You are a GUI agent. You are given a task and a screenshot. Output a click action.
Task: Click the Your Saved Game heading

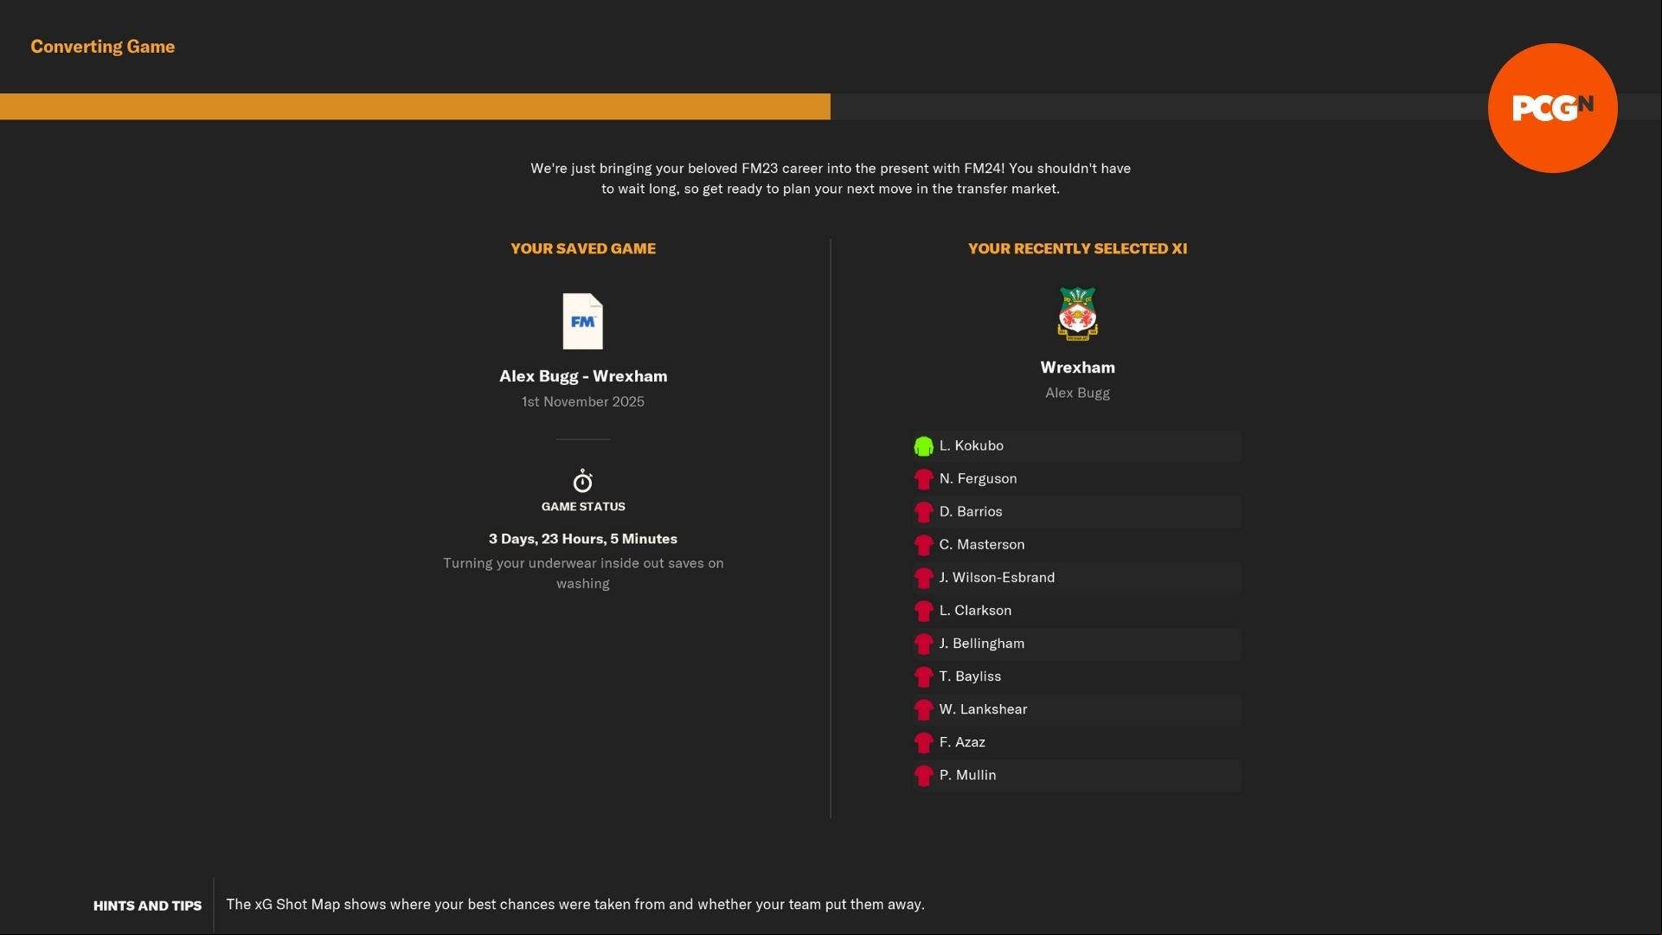tap(583, 249)
